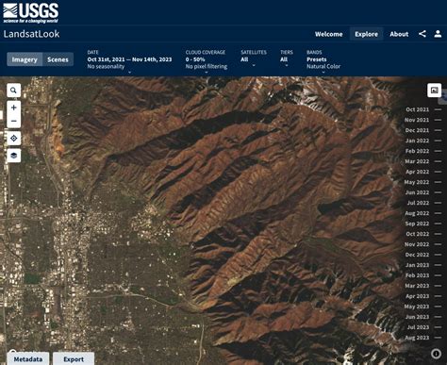447x365 pixels.
Task: Switch to Scenes view toggle
Action: 58,59
